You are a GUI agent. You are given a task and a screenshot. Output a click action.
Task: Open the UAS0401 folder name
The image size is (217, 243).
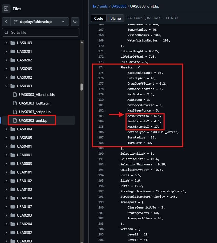point(24,146)
